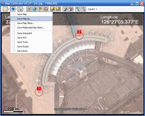
Task: Expand the arrow next to printer icon
Action: [x=24, y=9]
